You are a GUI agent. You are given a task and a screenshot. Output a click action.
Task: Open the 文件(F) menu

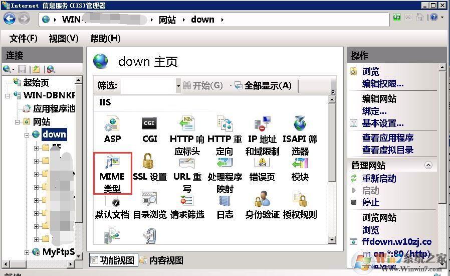[x=24, y=38]
